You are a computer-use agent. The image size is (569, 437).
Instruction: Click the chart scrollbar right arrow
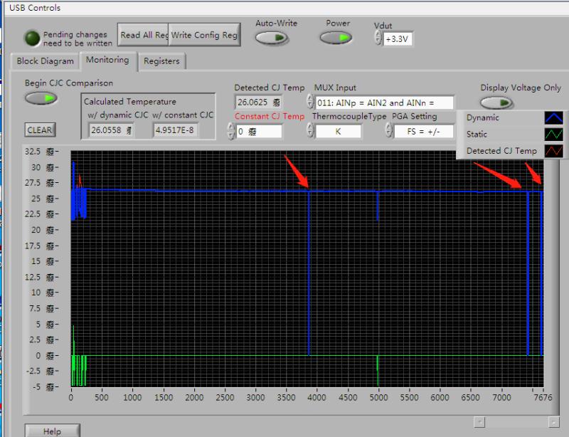click(554, 422)
